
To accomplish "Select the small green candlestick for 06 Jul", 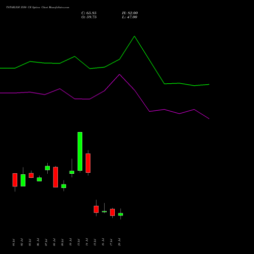I will [x=39, y=179].
